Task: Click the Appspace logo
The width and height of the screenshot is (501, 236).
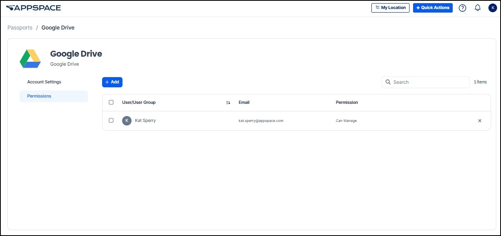Action: (x=33, y=8)
